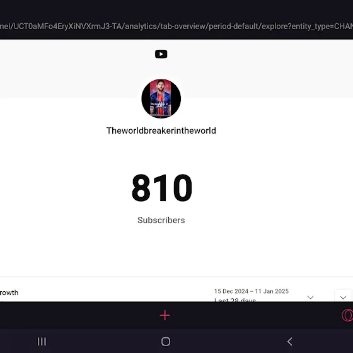
Task: Select the Theworldbreakerintheworld channel name
Action: coord(161,130)
